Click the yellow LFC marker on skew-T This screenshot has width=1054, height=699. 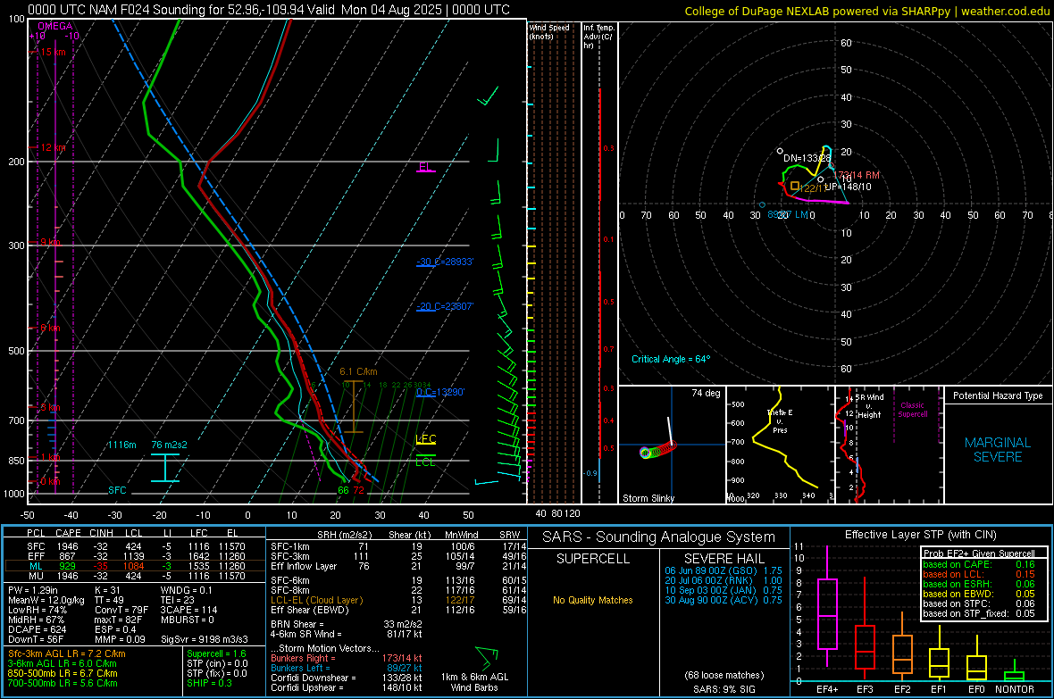(425, 439)
